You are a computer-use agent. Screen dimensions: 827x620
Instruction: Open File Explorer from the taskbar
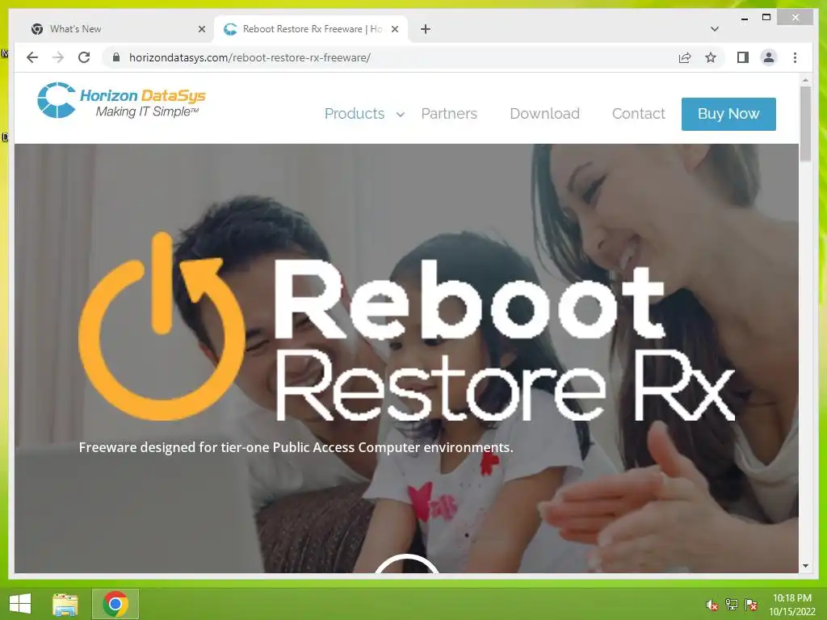pos(65,604)
